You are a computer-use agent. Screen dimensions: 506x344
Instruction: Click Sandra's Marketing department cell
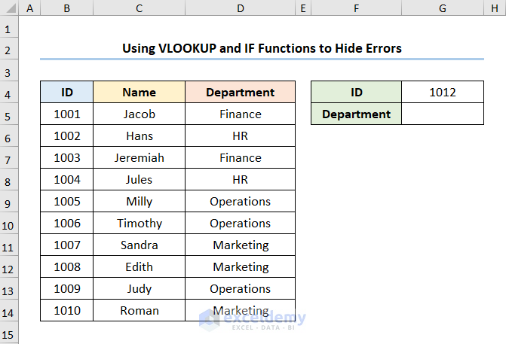point(240,245)
